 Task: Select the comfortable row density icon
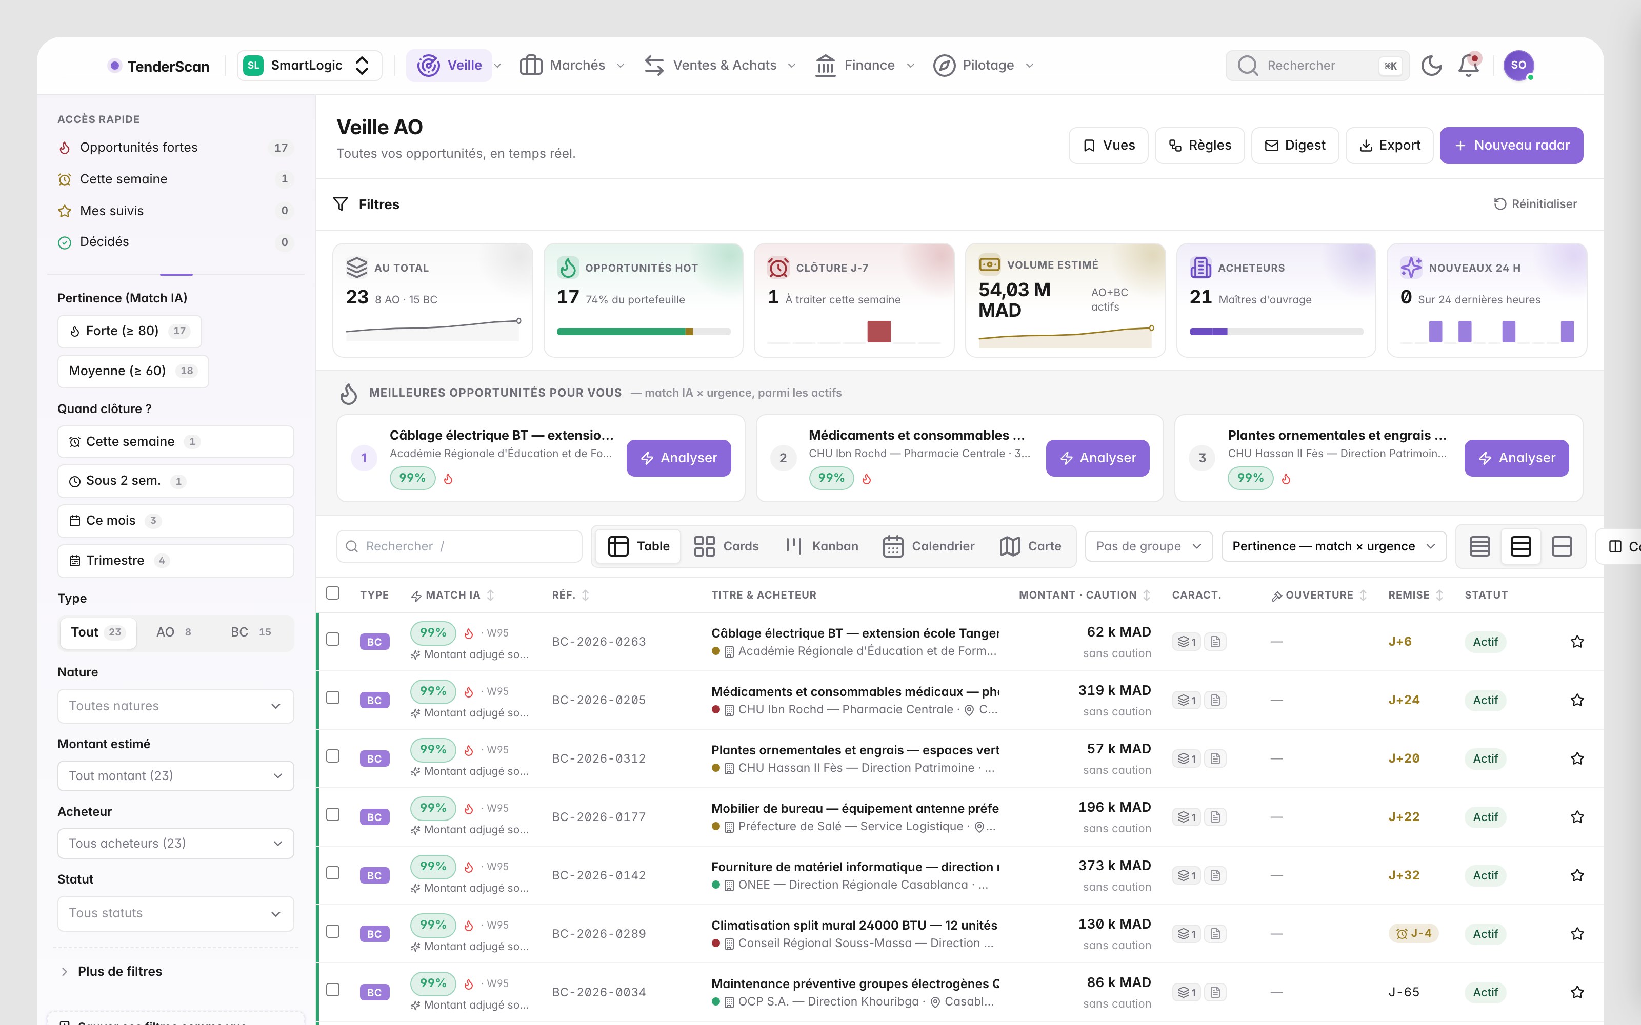point(1562,546)
